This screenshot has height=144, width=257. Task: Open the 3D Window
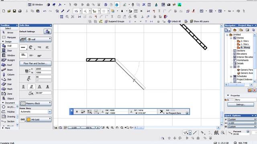coord(35,5)
